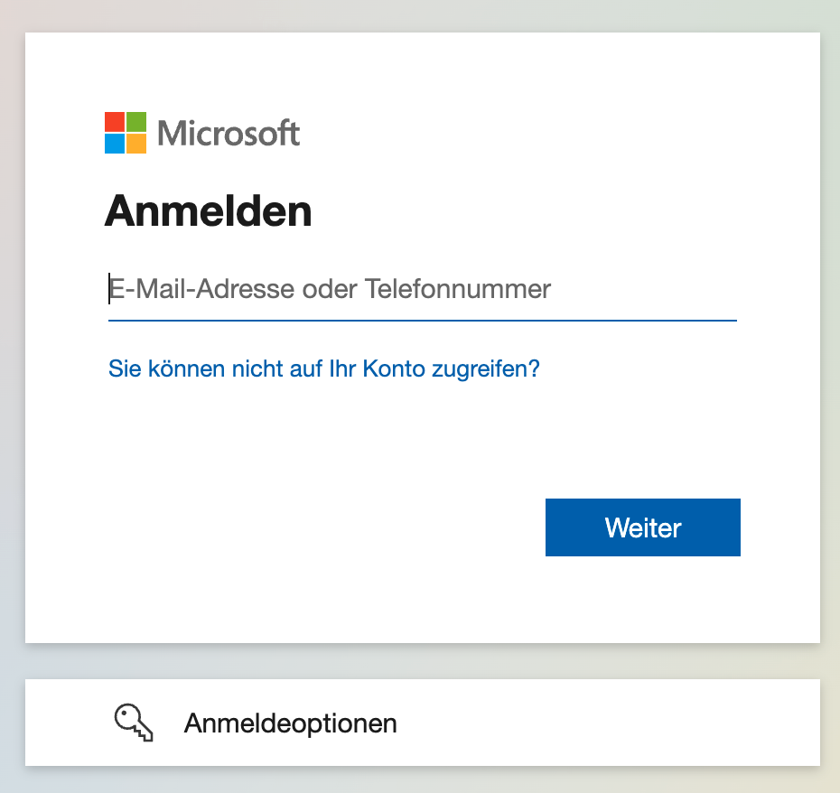Click the yellow square in Microsoft logo

click(x=136, y=144)
